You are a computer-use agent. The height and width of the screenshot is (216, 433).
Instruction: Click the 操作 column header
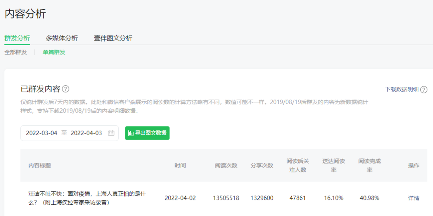click(414, 166)
